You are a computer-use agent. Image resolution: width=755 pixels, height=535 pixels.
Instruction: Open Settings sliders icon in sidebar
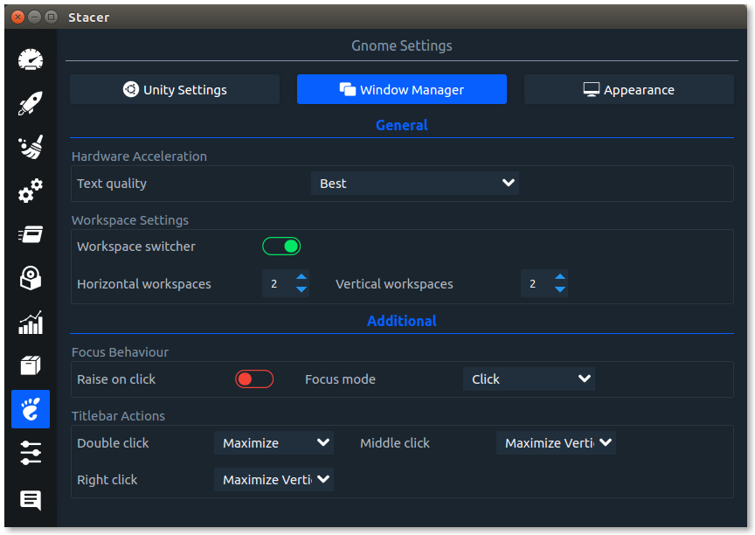tap(31, 453)
